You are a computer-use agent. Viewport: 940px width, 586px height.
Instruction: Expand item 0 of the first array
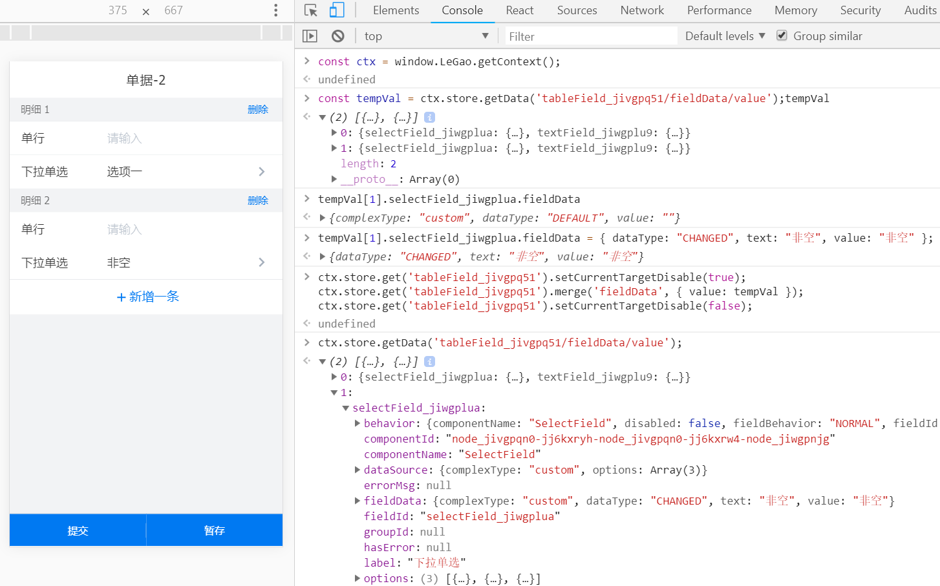pyautogui.click(x=334, y=132)
